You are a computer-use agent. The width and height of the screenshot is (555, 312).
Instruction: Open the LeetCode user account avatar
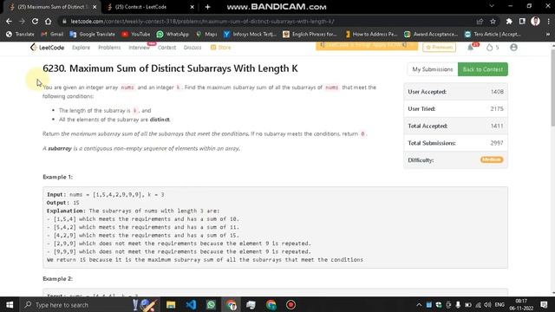click(513, 48)
